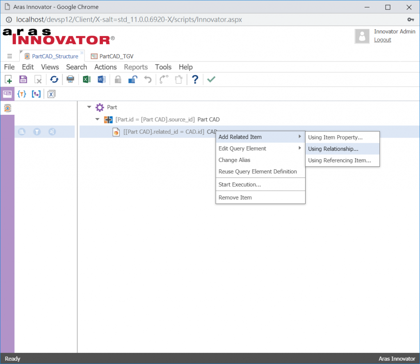Click the Undo arrow icon
This screenshot has width=420, height=364.
click(x=148, y=80)
